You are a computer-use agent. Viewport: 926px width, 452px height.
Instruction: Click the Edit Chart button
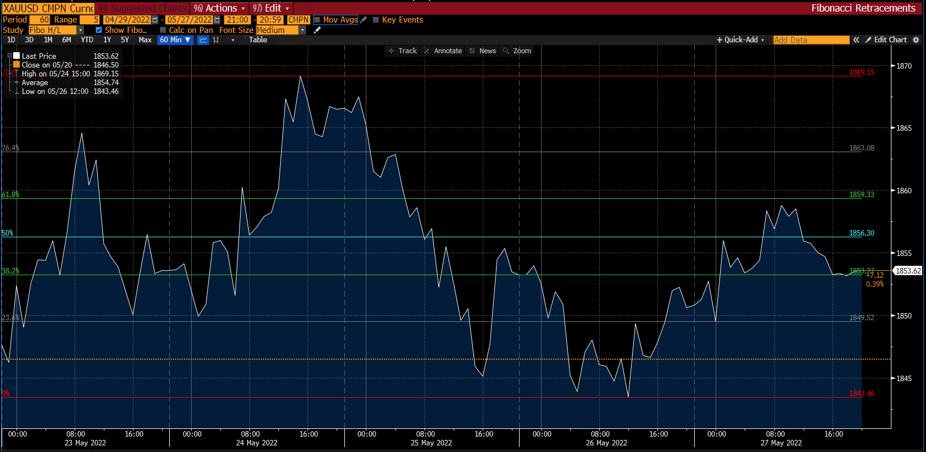(x=886, y=40)
